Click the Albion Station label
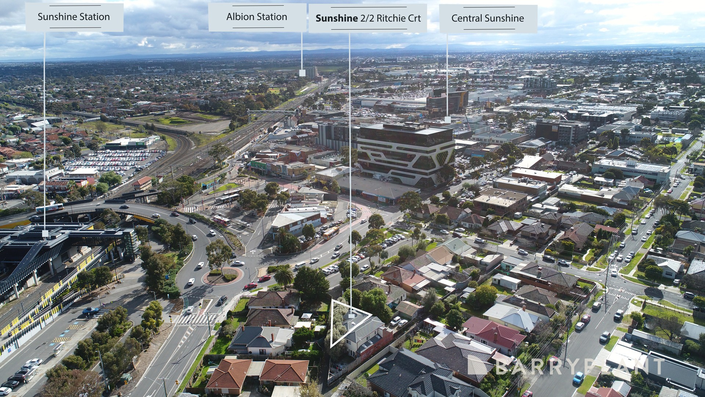Viewport: 705px width, 397px height. [257, 17]
